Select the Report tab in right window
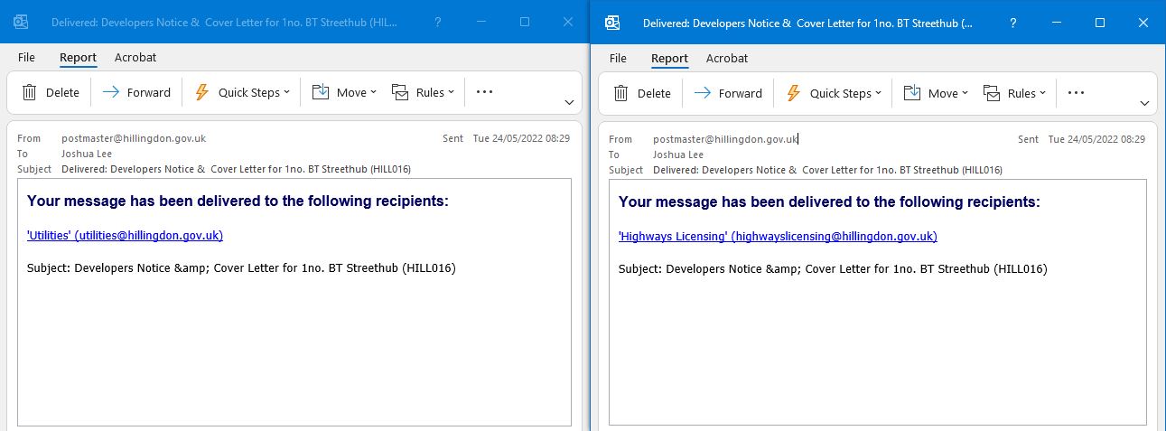This screenshot has width=1166, height=431. [x=669, y=58]
